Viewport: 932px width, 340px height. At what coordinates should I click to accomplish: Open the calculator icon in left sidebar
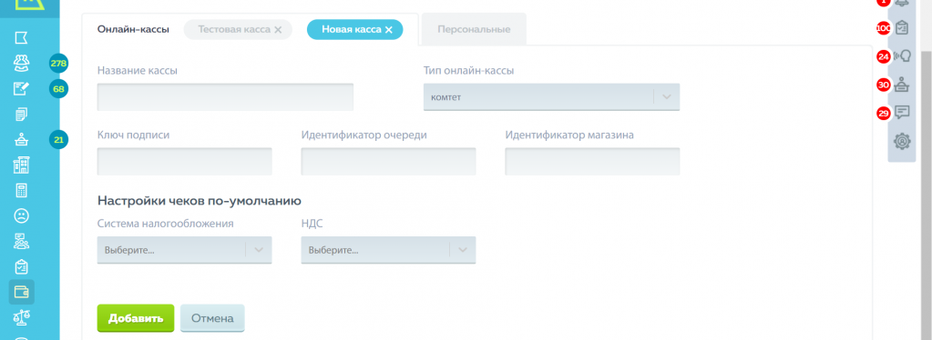click(x=21, y=191)
